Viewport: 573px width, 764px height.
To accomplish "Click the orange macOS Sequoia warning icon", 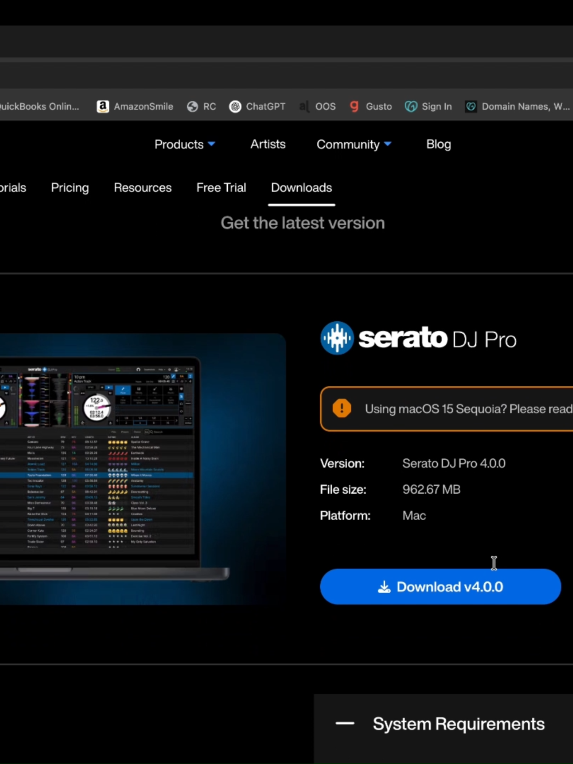I will click(x=342, y=408).
